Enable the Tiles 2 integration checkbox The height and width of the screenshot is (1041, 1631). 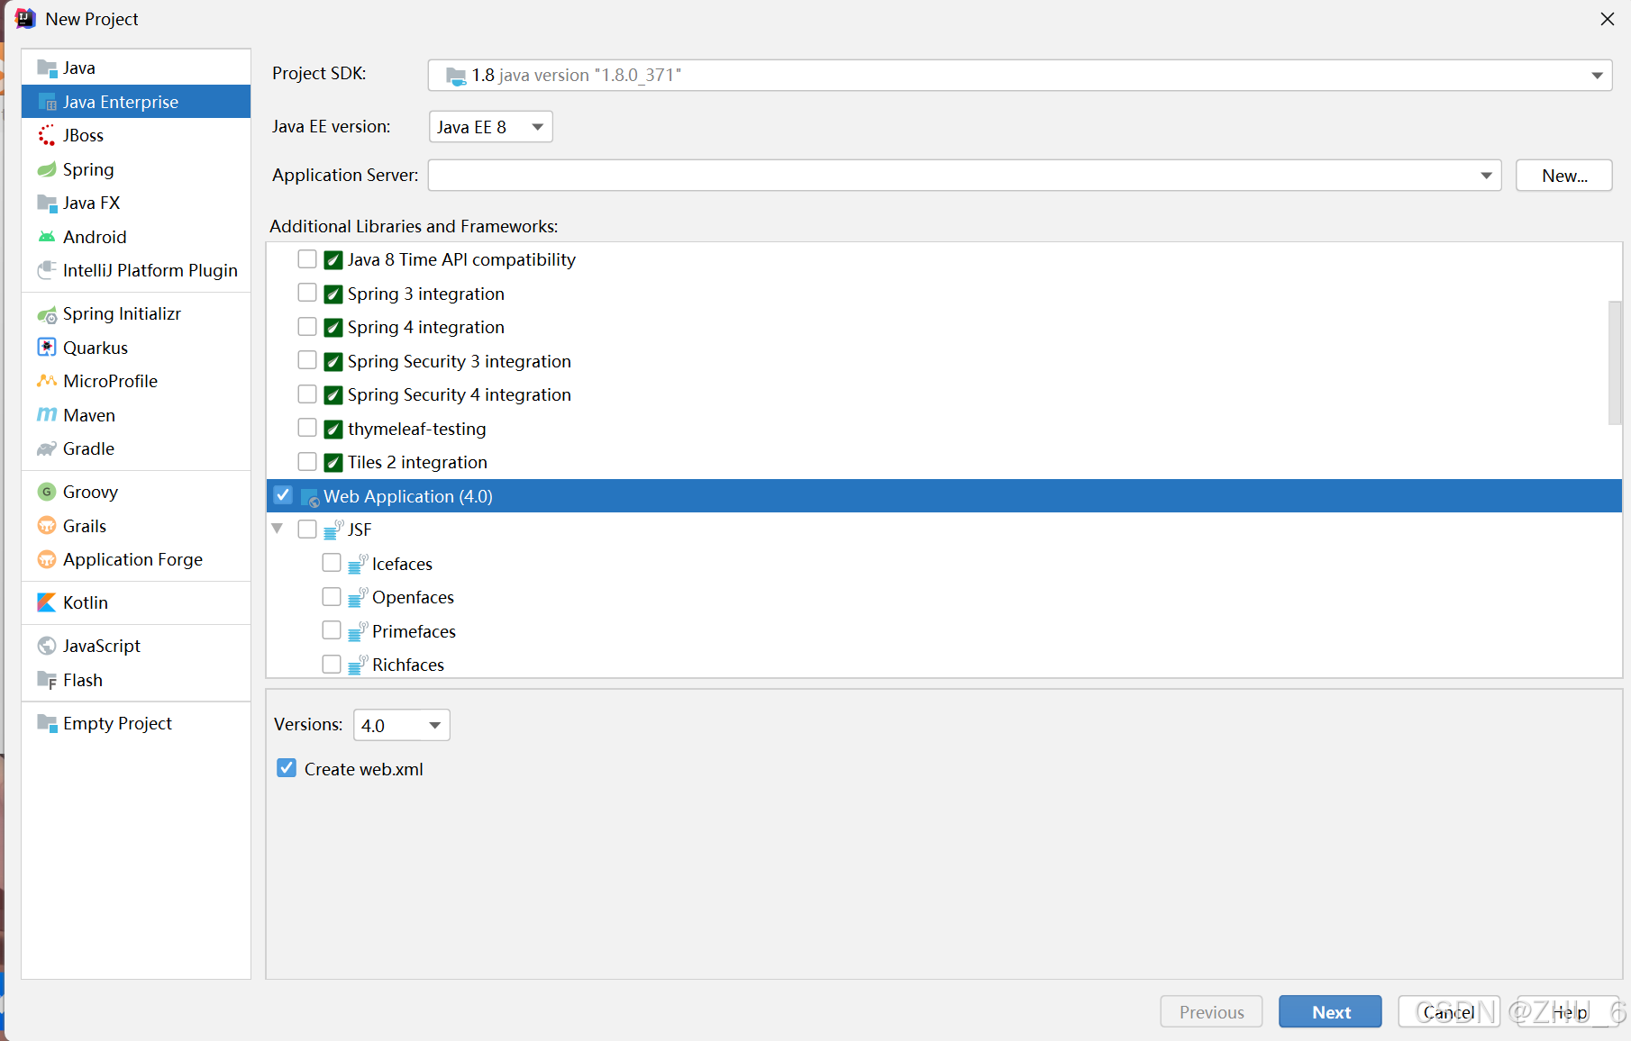pyautogui.click(x=307, y=462)
